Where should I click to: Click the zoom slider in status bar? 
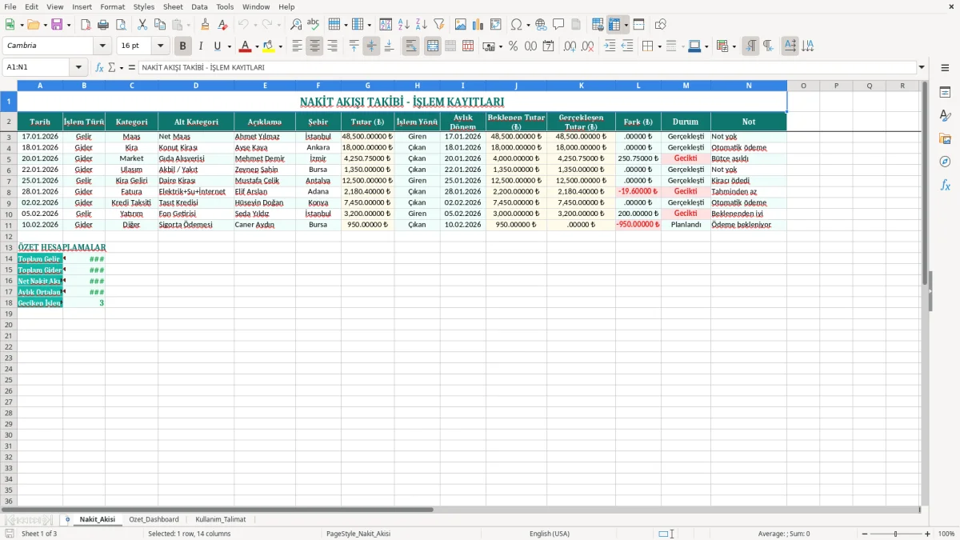895,534
